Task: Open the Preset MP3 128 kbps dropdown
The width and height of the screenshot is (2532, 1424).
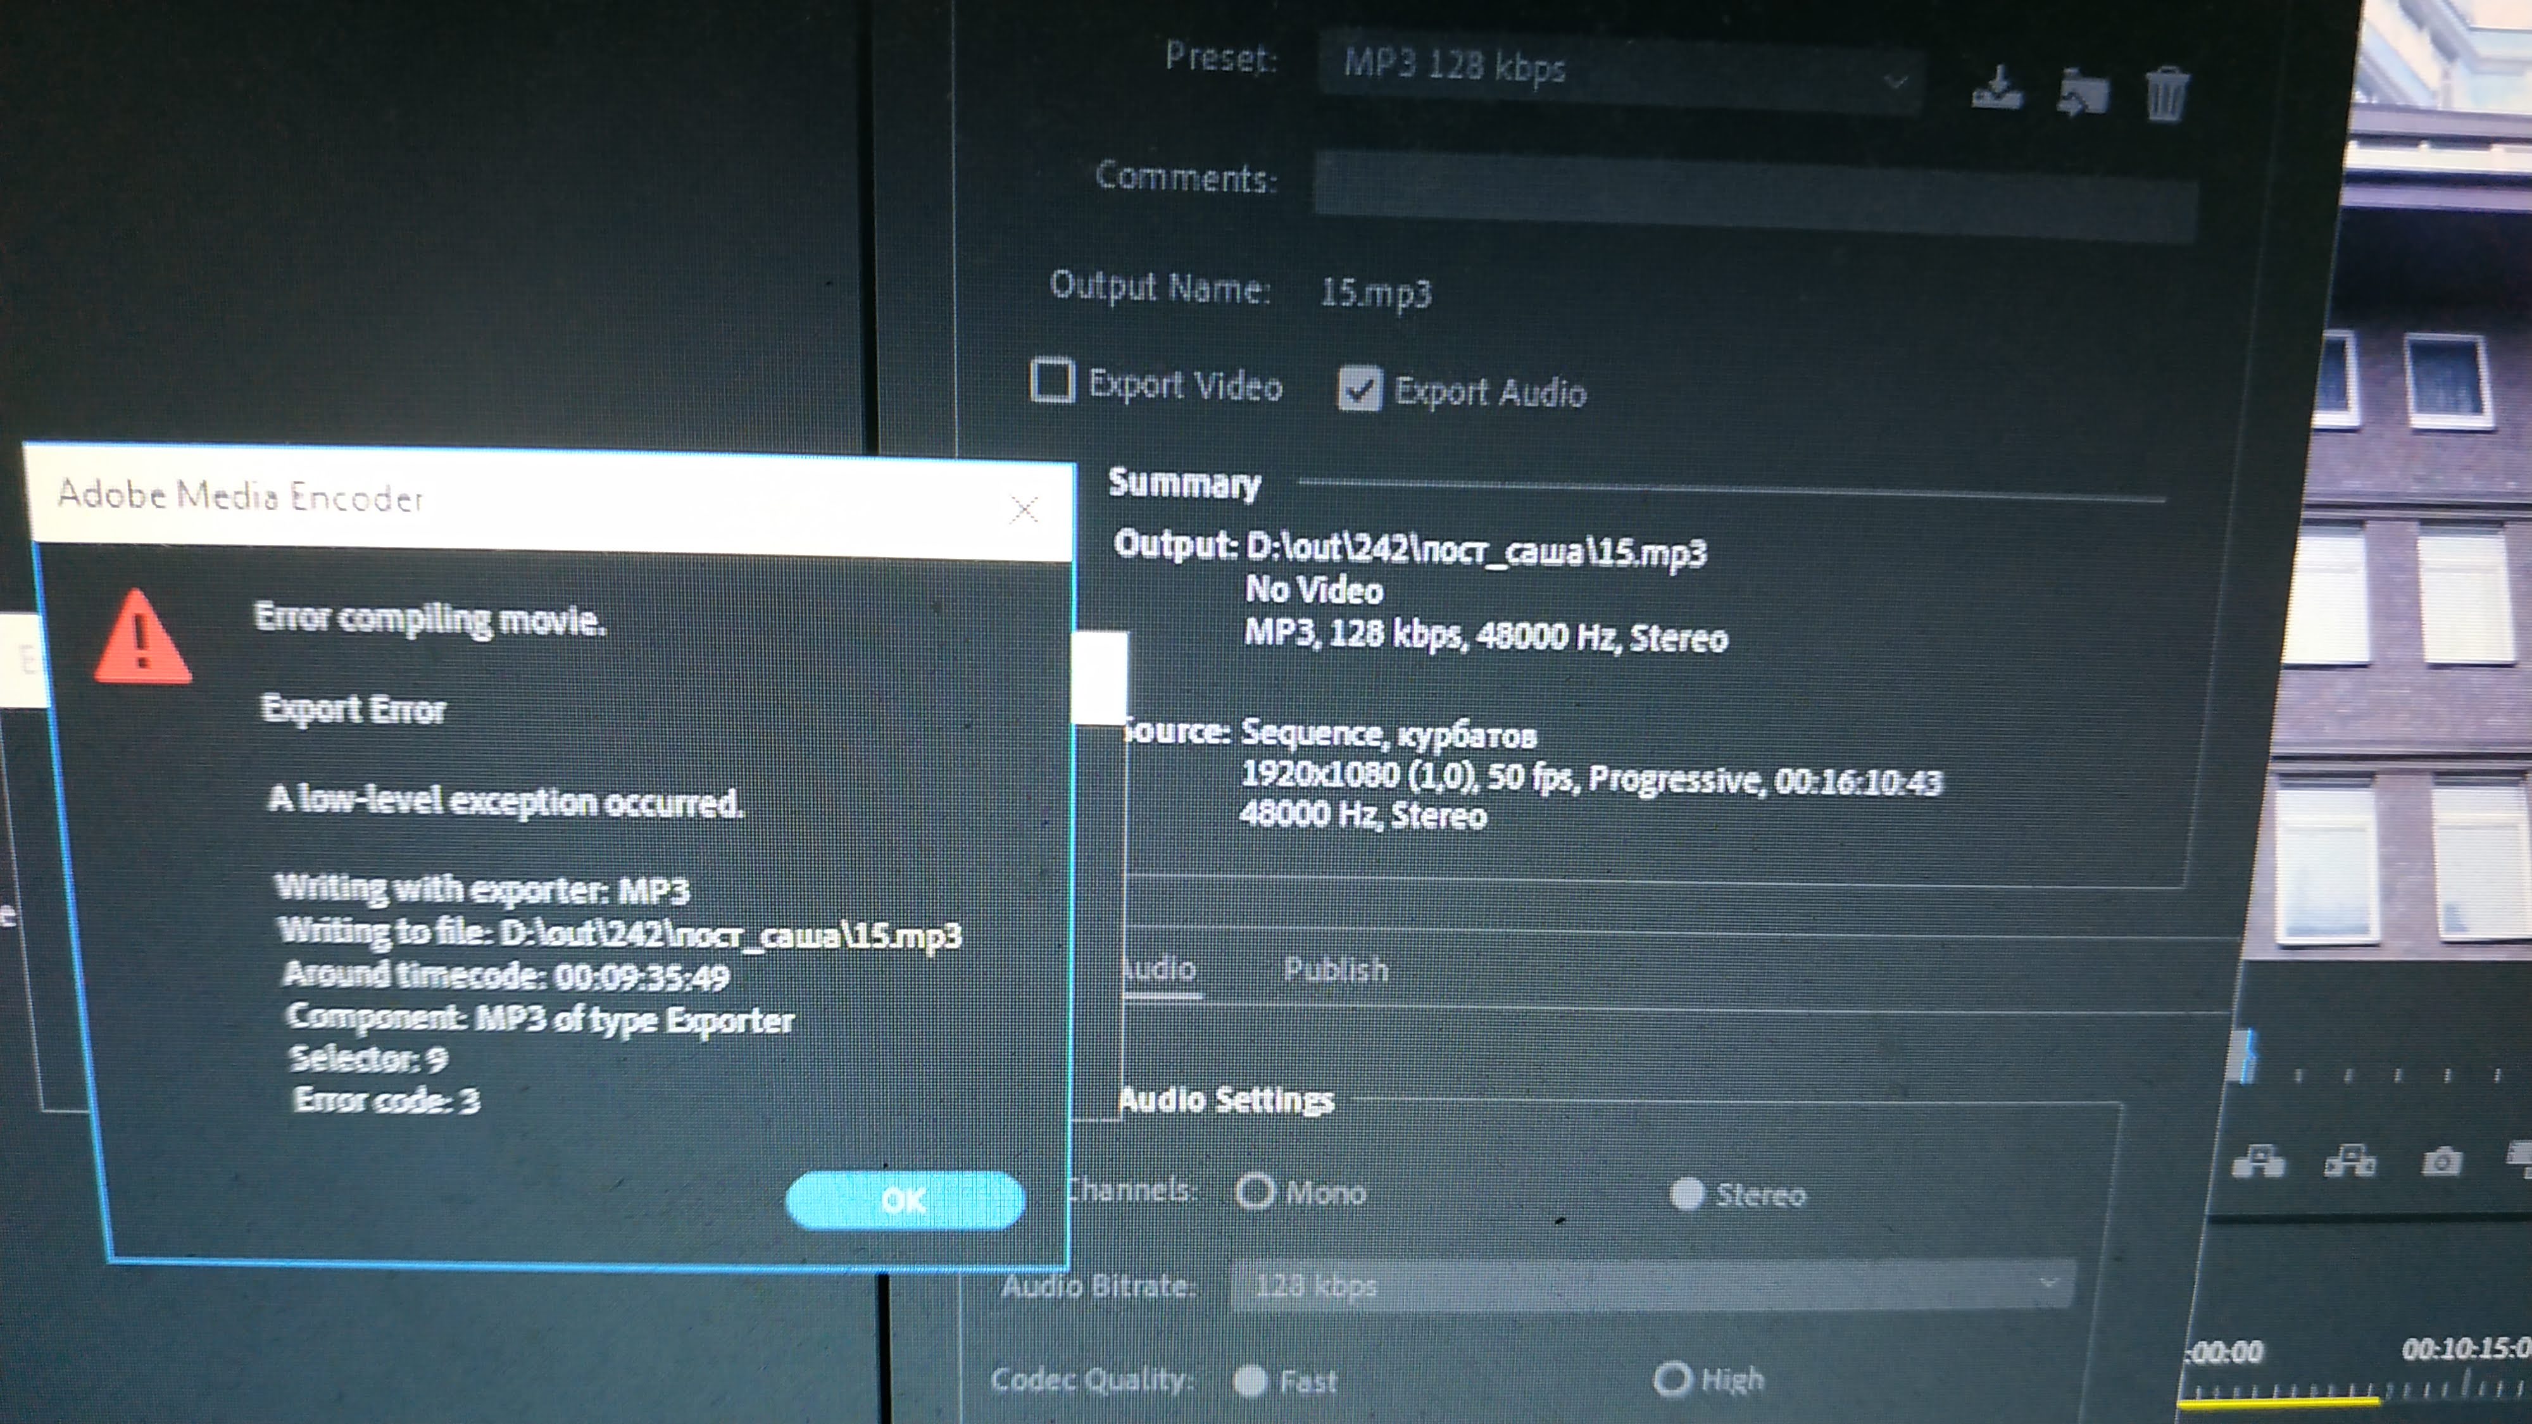Action: coord(1620,72)
